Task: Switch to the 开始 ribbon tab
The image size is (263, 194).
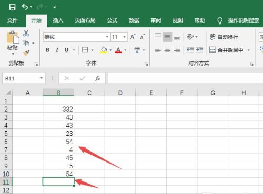Action: [x=36, y=20]
